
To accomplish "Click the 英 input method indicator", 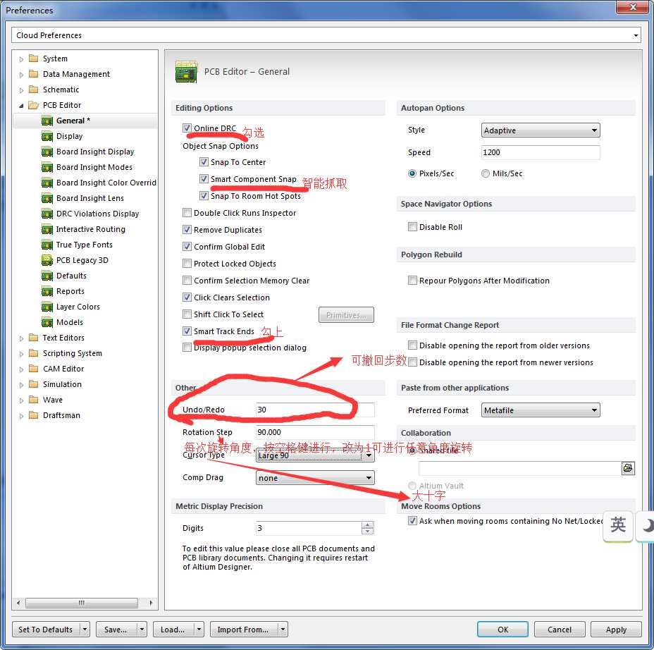I will [x=618, y=525].
